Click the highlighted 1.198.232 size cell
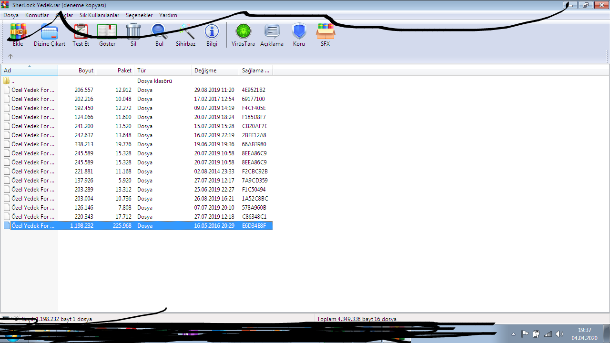Screen dimensions: 610x343 click(82, 226)
